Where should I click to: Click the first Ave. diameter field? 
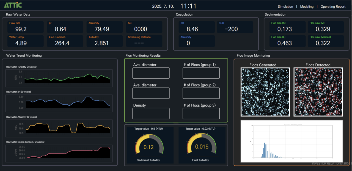click(151, 73)
